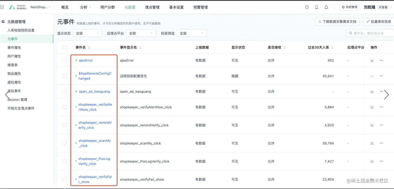Image resolution: width=394 pixels, height=189 pixels.
Task: Check the shopkeeper_verifyFail_show row checkbox
Action: (64, 179)
